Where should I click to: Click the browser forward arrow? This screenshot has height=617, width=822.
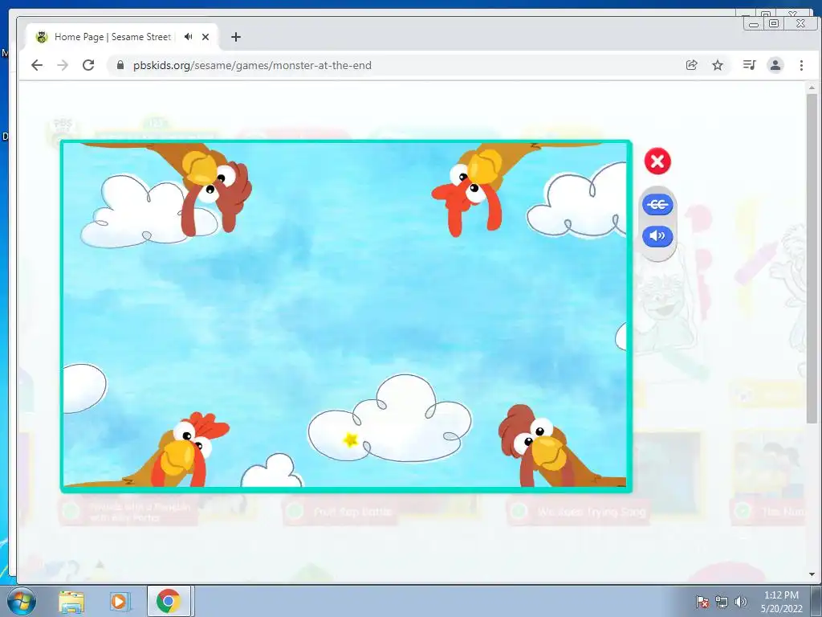coord(63,65)
